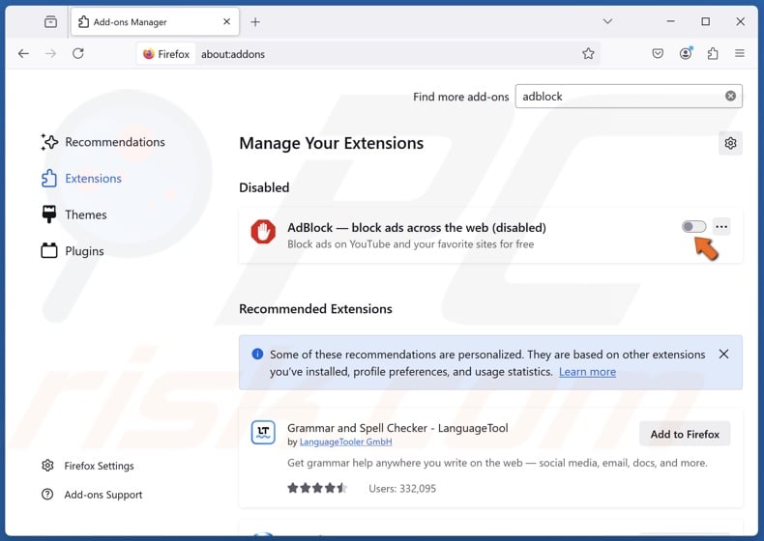Open the list all tabs chevron
The height and width of the screenshot is (541, 764).
(x=607, y=21)
